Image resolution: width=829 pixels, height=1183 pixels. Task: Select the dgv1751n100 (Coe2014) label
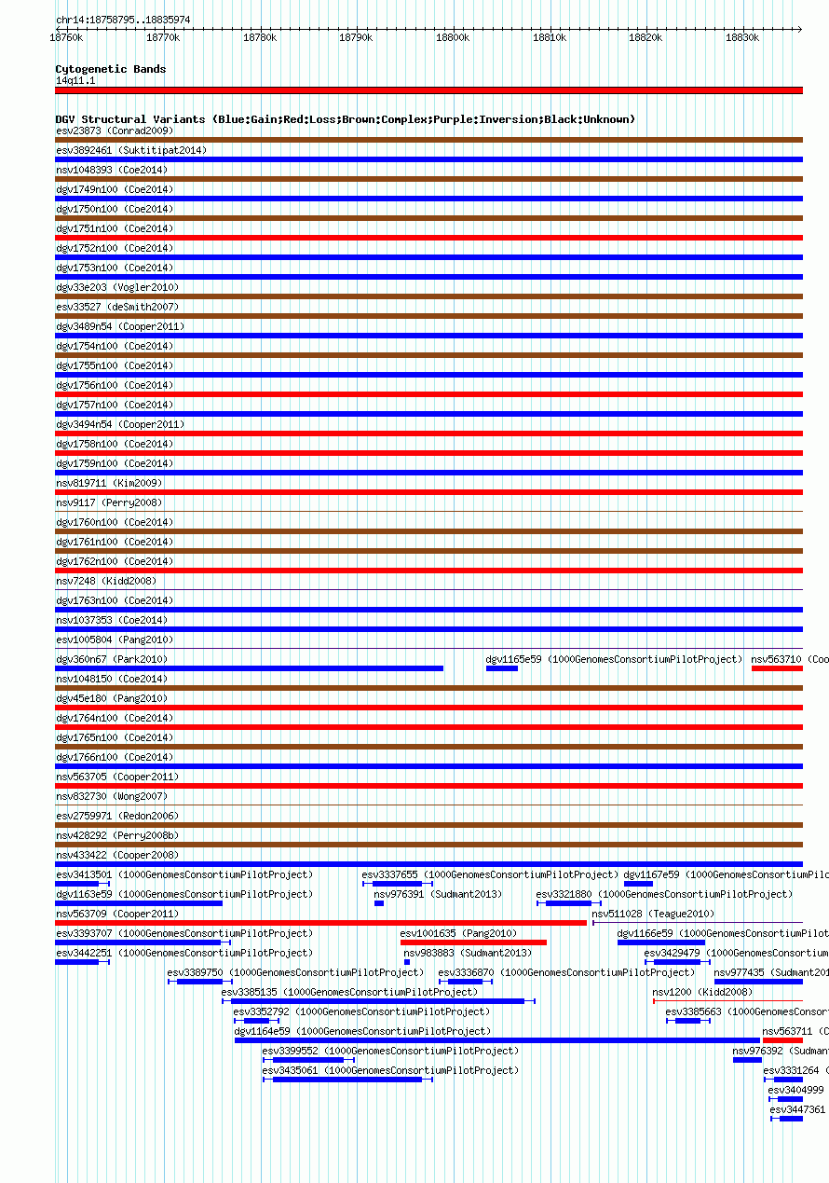[115, 228]
